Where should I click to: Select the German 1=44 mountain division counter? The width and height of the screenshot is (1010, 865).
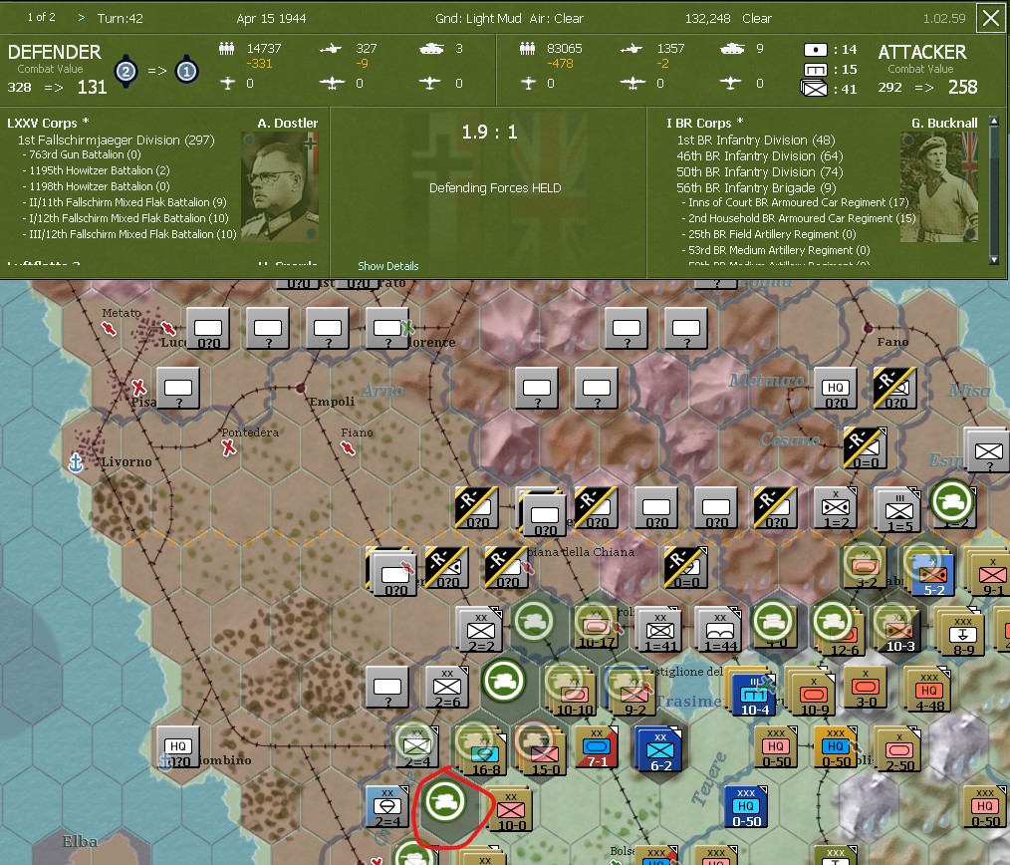pos(719,629)
